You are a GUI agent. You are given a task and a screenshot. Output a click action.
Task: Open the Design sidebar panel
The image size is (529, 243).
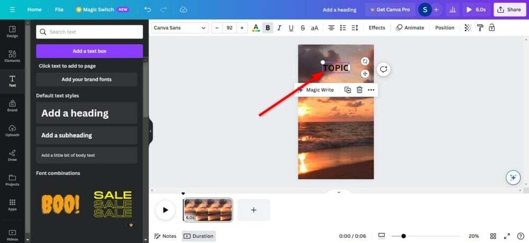pyautogui.click(x=12, y=32)
